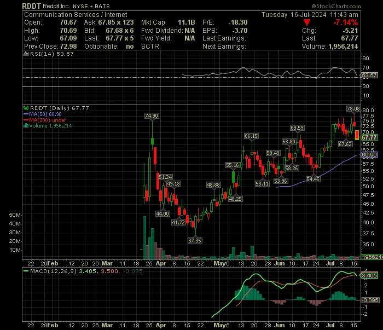Click the header Volume value 1,956,214
Image resolution: width=383 pixels, height=330 pixels.
[x=343, y=47]
